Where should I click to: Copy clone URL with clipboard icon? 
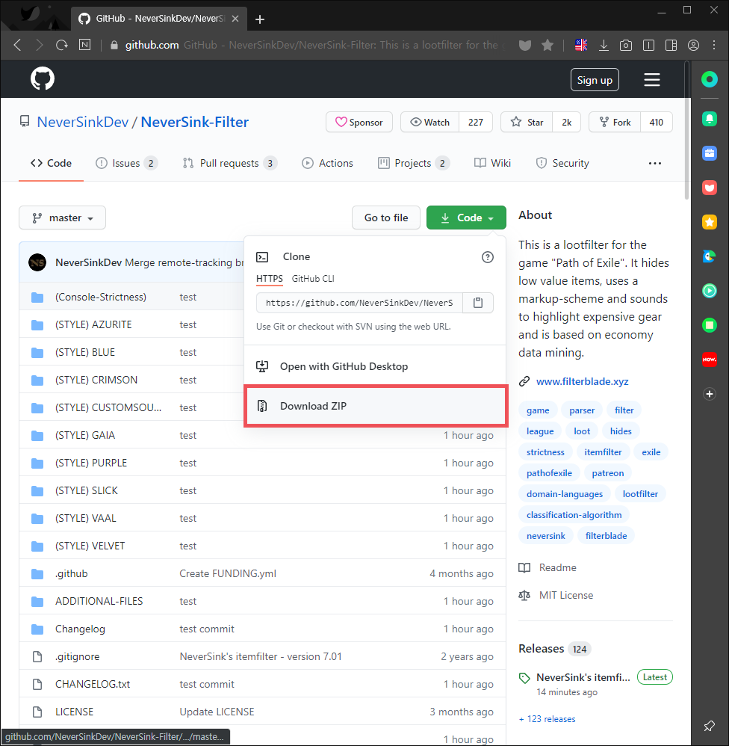pyautogui.click(x=478, y=303)
